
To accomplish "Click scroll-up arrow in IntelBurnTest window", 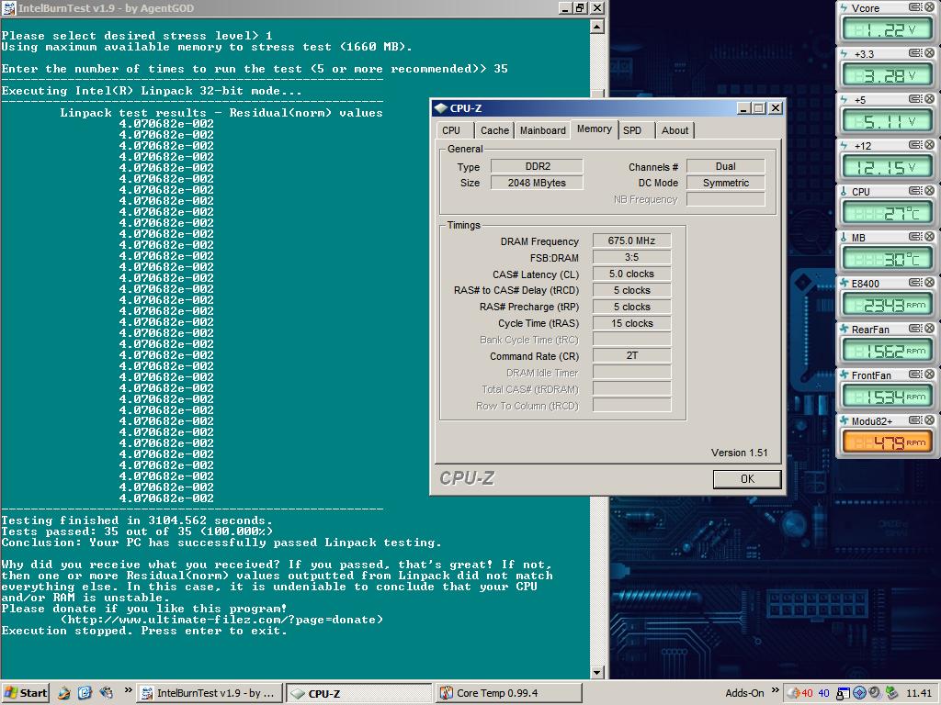I will tap(596, 27).
